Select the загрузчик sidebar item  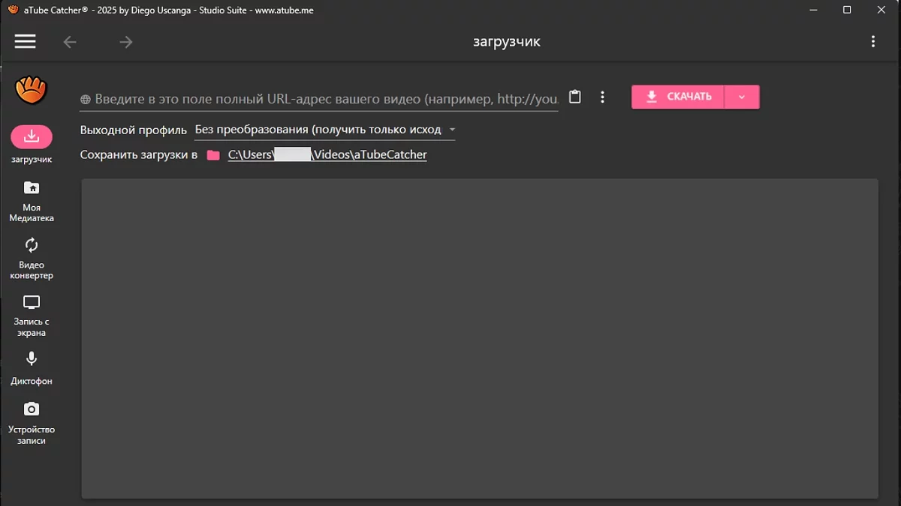[32, 137]
